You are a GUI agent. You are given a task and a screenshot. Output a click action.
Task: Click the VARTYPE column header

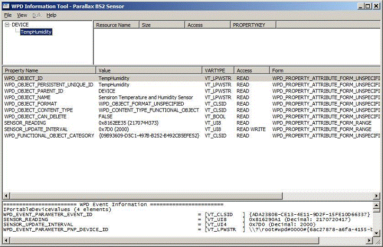[x=218, y=70]
